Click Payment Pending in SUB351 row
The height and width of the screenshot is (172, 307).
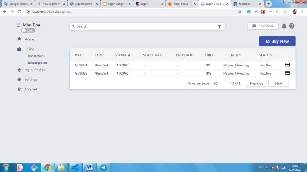pyautogui.click(x=236, y=65)
